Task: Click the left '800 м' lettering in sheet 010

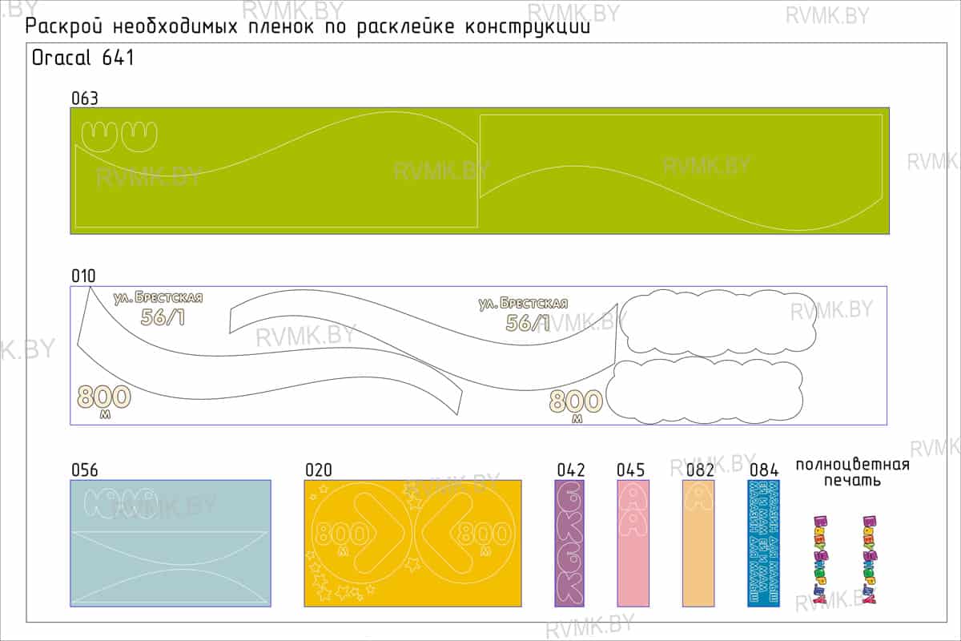Action: click(x=103, y=402)
